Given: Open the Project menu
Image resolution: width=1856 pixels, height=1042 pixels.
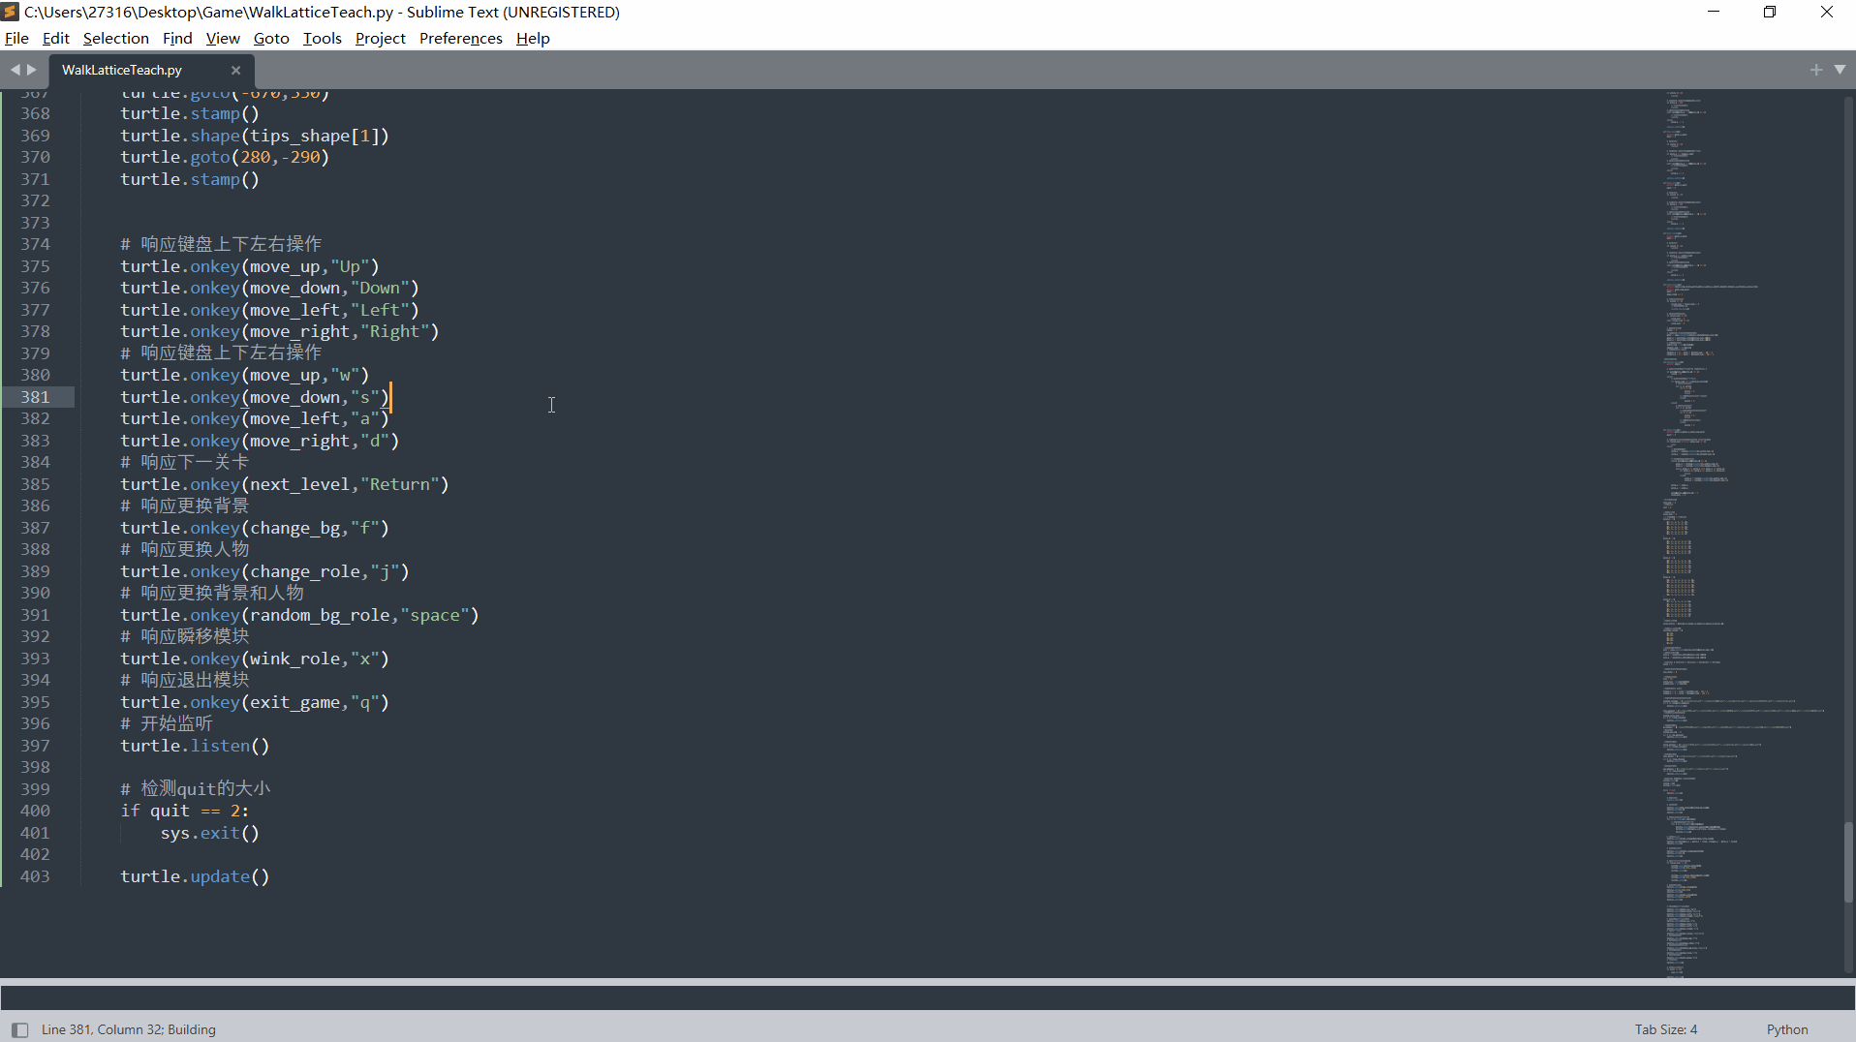Looking at the screenshot, I should coord(380,38).
